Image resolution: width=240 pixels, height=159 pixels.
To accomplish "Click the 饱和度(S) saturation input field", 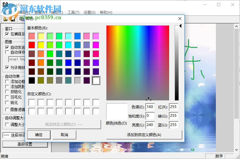I will [150, 116].
